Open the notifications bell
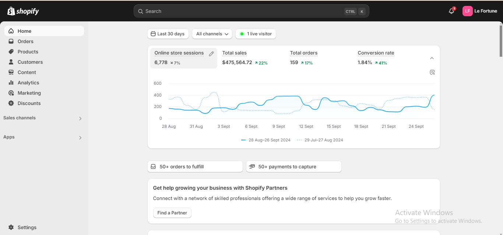This screenshot has width=503, height=235. (451, 11)
